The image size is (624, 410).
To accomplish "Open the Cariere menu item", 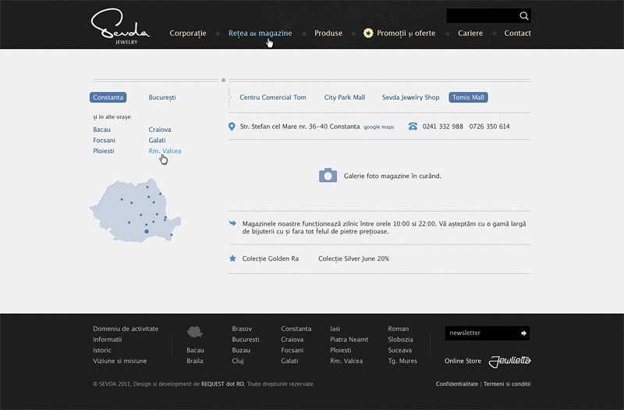I will [470, 34].
